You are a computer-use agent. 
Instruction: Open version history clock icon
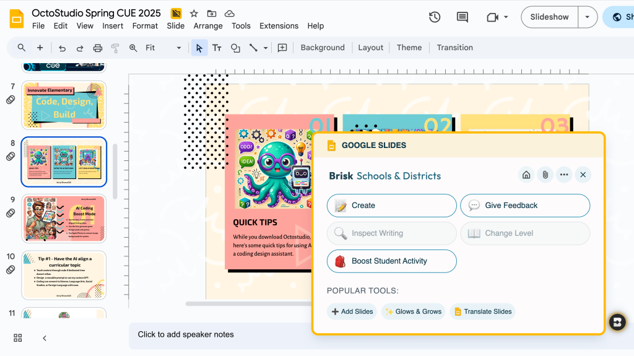435,17
